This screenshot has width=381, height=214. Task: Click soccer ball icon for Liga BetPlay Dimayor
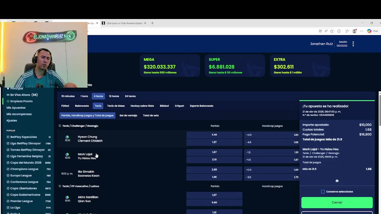[8, 144]
